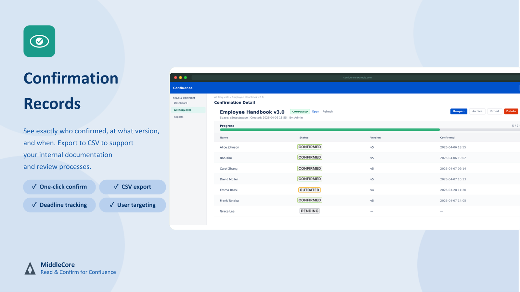This screenshot has width=520, height=292.
Task: Click the Confirmation Detail heading
Action: coord(234,103)
